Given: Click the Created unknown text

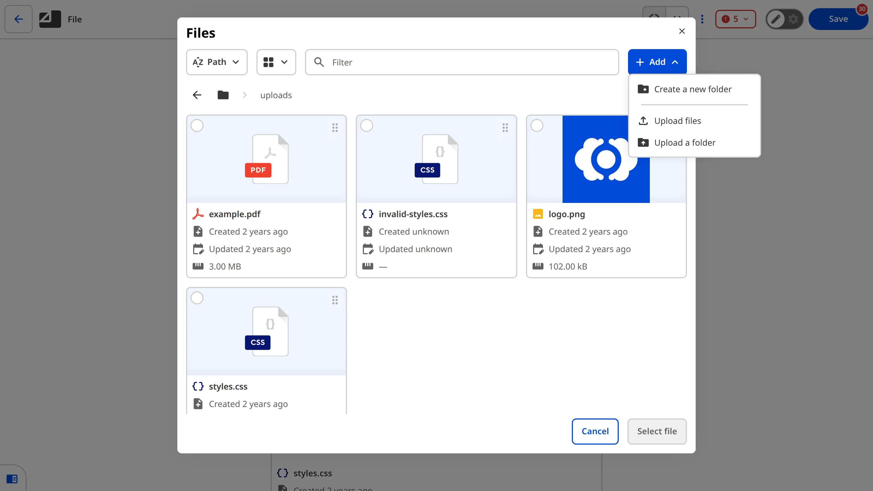Looking at the screenshot, I should (x=414, y=231).
